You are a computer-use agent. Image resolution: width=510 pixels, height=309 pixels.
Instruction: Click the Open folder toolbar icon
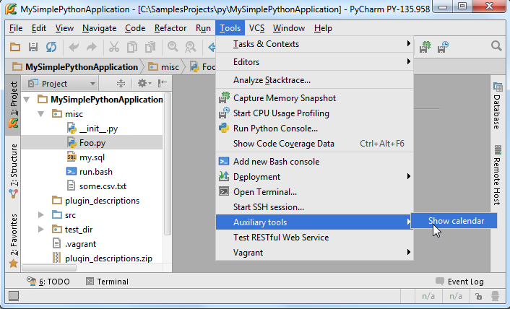click(x=14, y=47)
